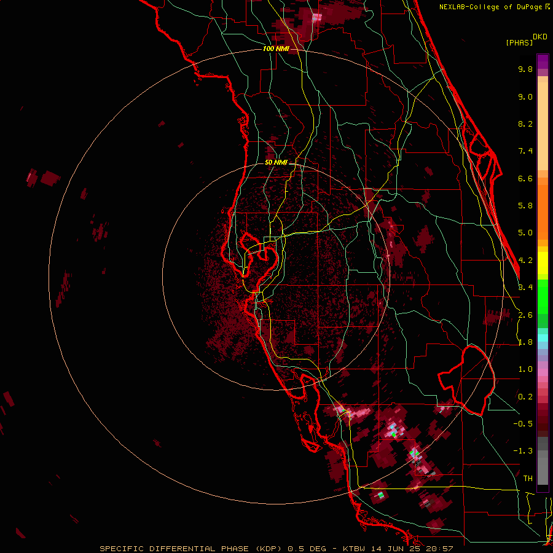Select the 9.8 value on the color scale
553x553 pixels.
coord(525,69)
